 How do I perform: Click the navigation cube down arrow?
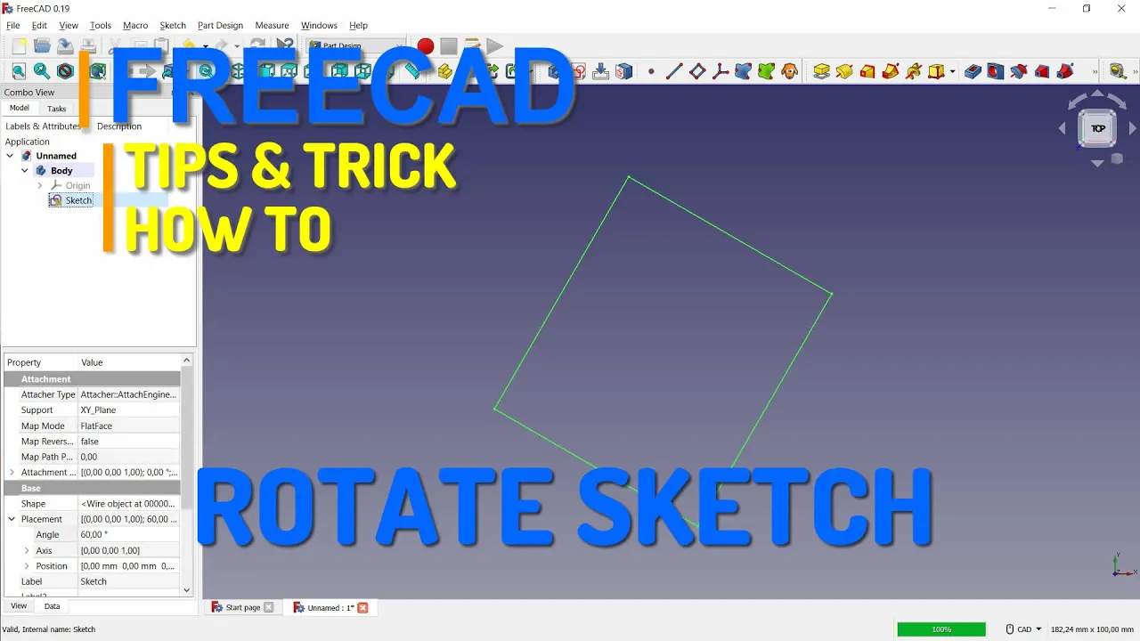[x=1097, y=164]
